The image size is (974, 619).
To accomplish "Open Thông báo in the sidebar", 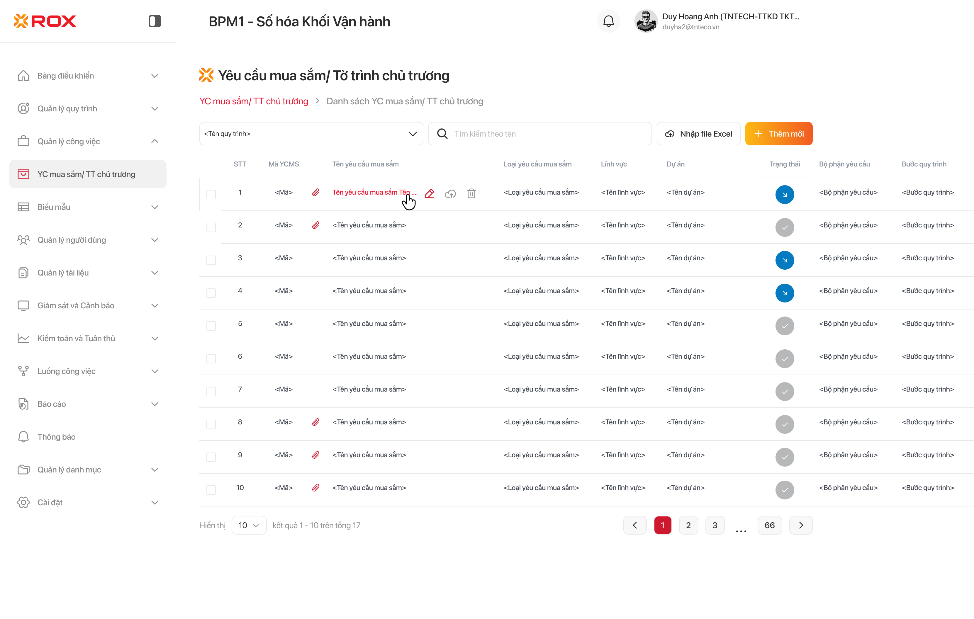I will coord(57,437).
